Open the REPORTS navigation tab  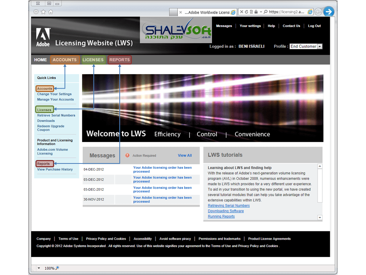pyautogui.click(x=119, y=60)
